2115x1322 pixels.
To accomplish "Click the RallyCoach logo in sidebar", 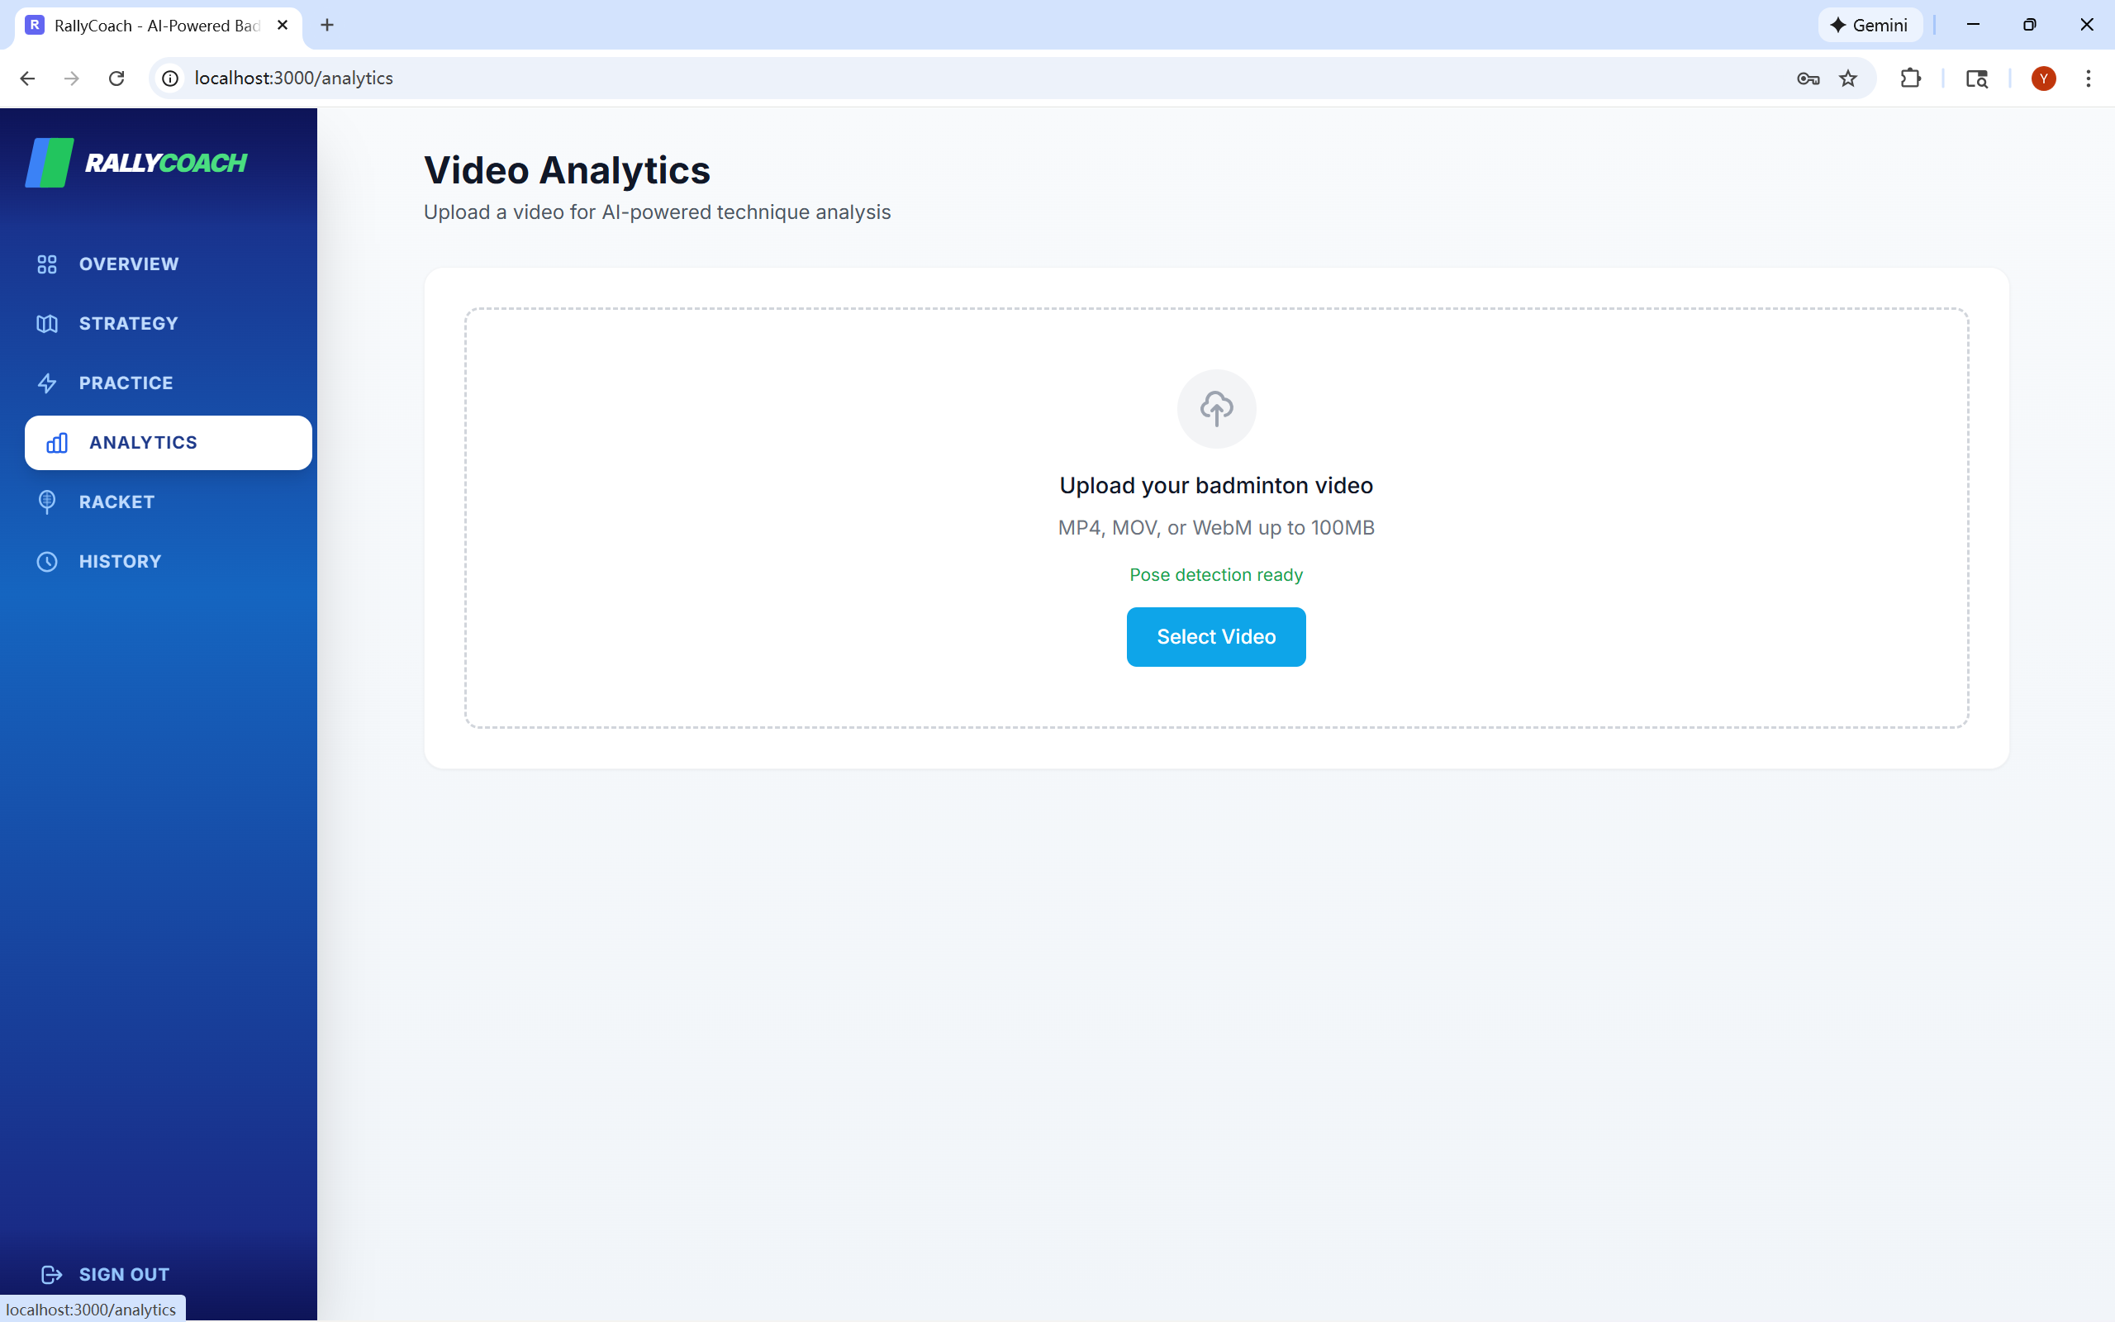I will tap(136, 163).
